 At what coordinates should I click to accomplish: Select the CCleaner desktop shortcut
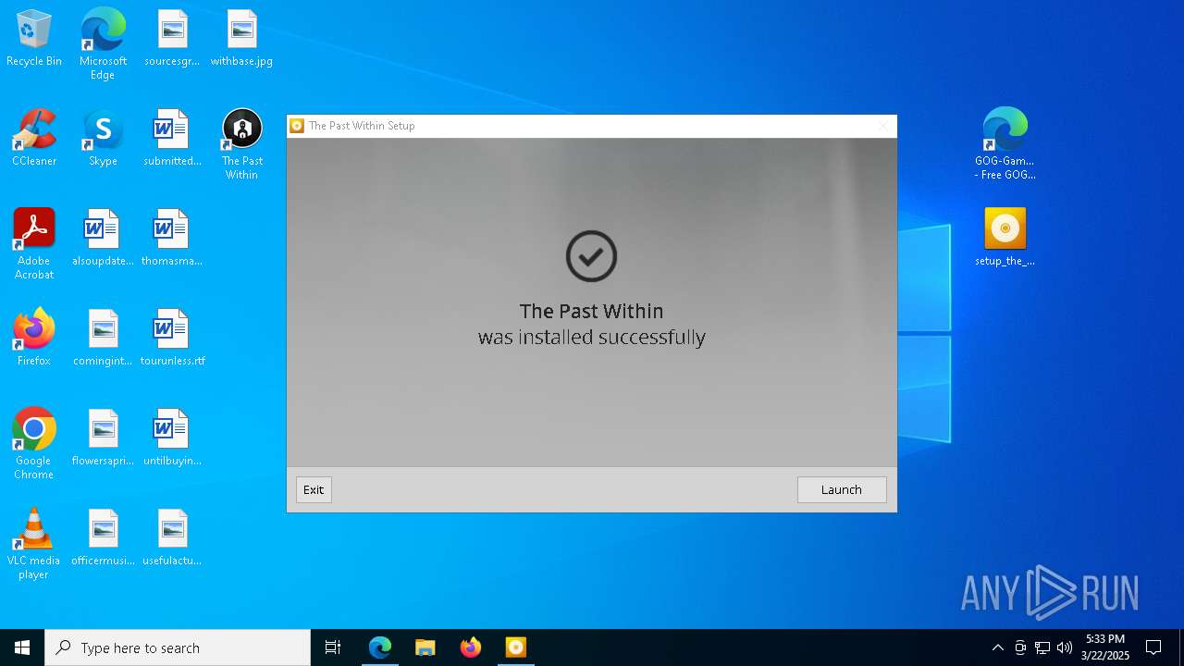[x=34, y=138]
